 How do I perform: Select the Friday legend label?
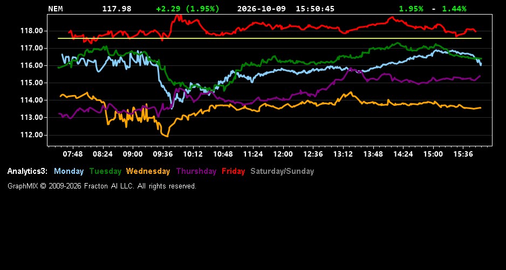[x=234, y=172]
